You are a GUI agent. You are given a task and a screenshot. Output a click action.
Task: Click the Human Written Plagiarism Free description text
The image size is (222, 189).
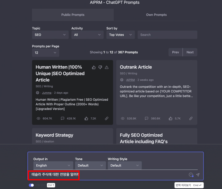(72, 104)
